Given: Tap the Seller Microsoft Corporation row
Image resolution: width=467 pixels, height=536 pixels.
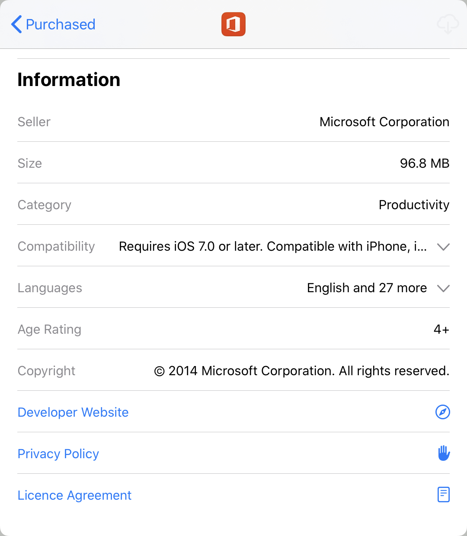Looking at the screenshot, I should (x=233, y=121).
